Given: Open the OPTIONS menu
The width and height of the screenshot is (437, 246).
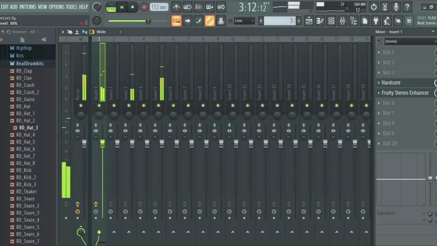Looking at the screenshot, I should click(56, 7).
